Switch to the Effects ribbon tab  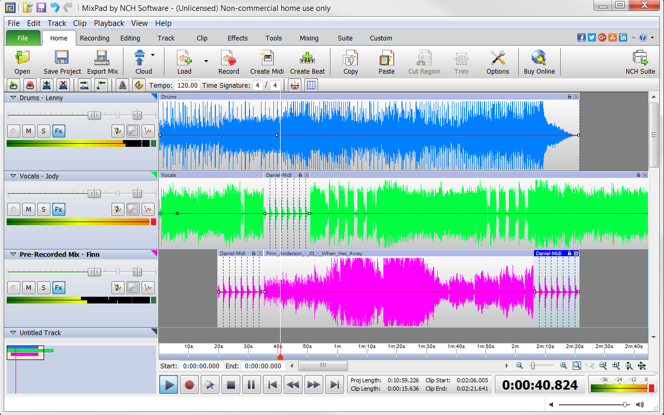click(237, 38)
